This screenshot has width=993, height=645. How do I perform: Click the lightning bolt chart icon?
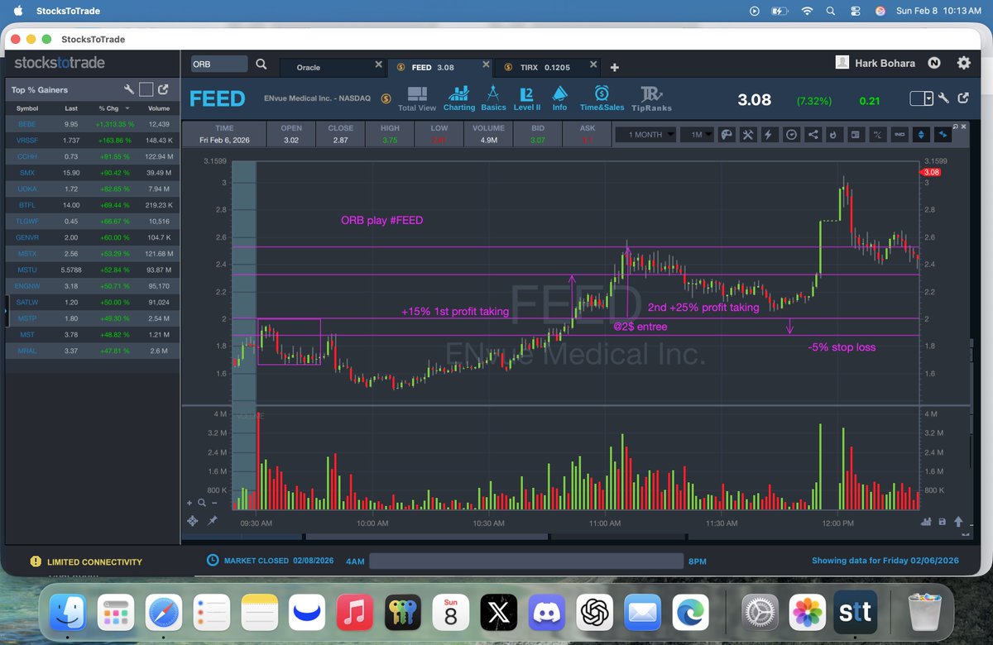769,134
